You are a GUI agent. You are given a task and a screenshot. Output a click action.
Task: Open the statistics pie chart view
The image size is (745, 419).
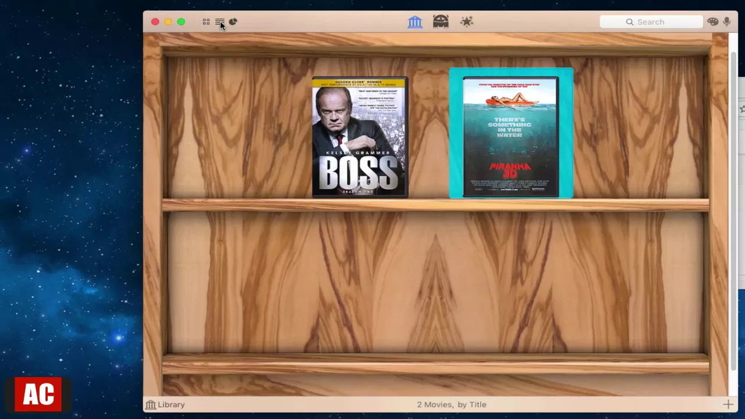click(233, 22)
